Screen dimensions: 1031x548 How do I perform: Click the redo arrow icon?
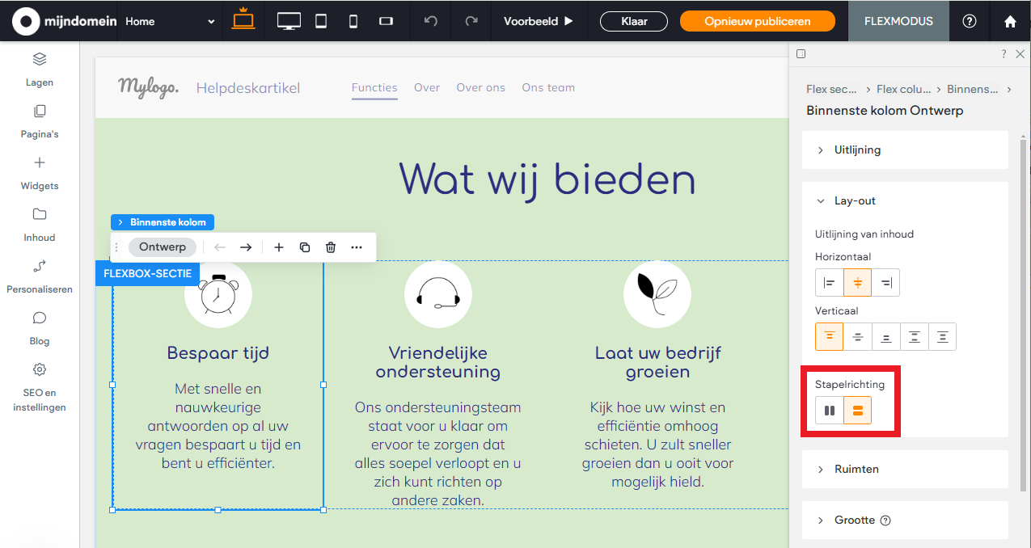pyautogui.click(x=471, y=22)
